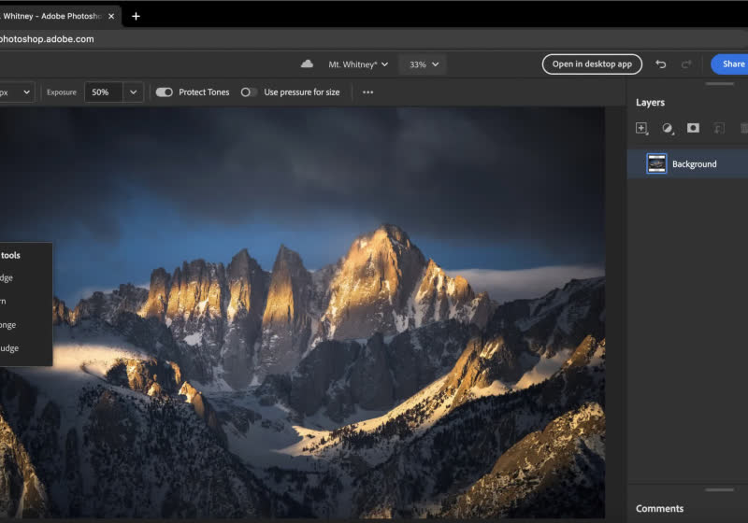Viewport: 748px width, 523px height.
Task: Enable the Use pressure for size switch
Action: [x=249, y=92]
